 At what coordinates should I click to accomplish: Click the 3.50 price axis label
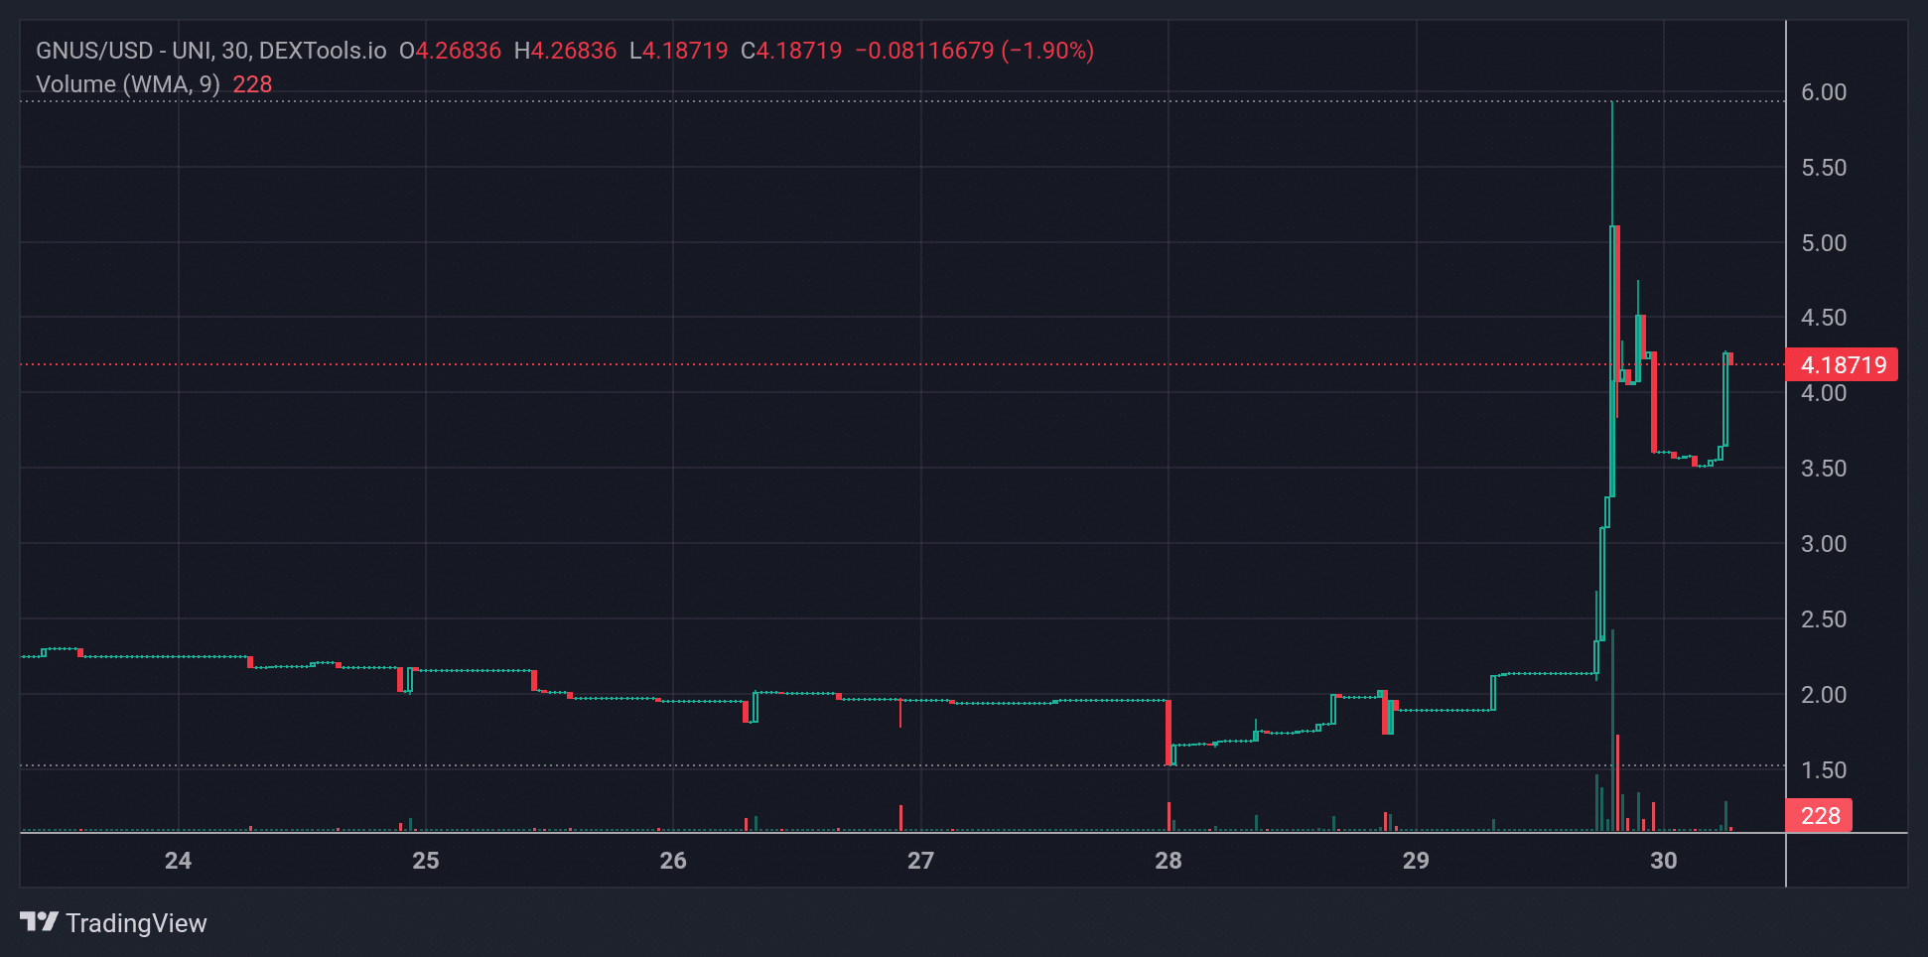pyautogui.click(x=1824, y=469)
